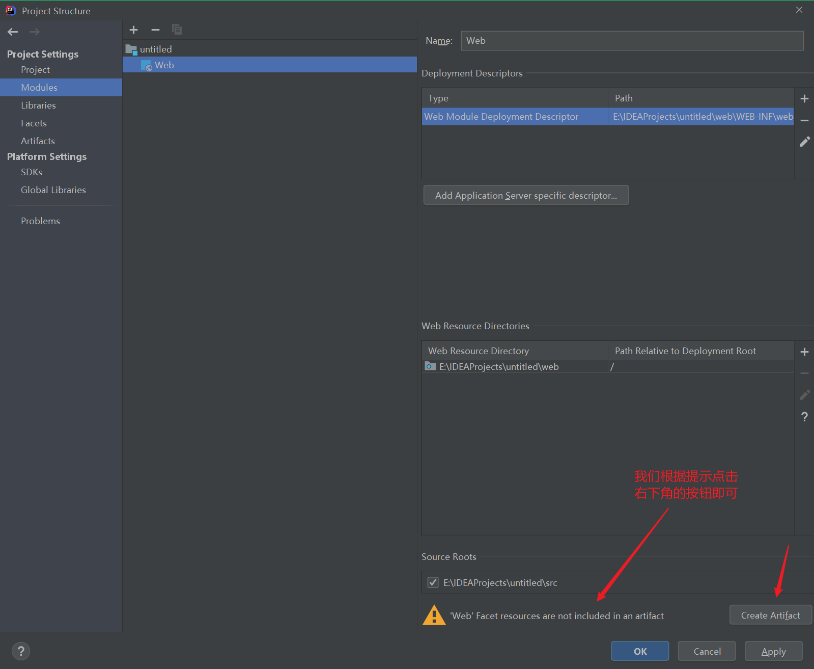814x669 pixels.
Task: Open the Artifacts section
Action: pos(38,141)
